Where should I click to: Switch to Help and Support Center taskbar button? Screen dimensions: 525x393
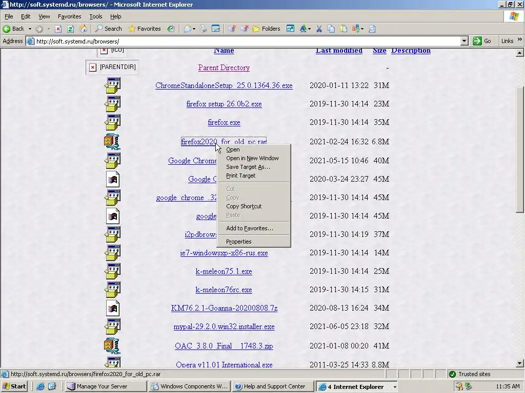click(x=273, y=386)
